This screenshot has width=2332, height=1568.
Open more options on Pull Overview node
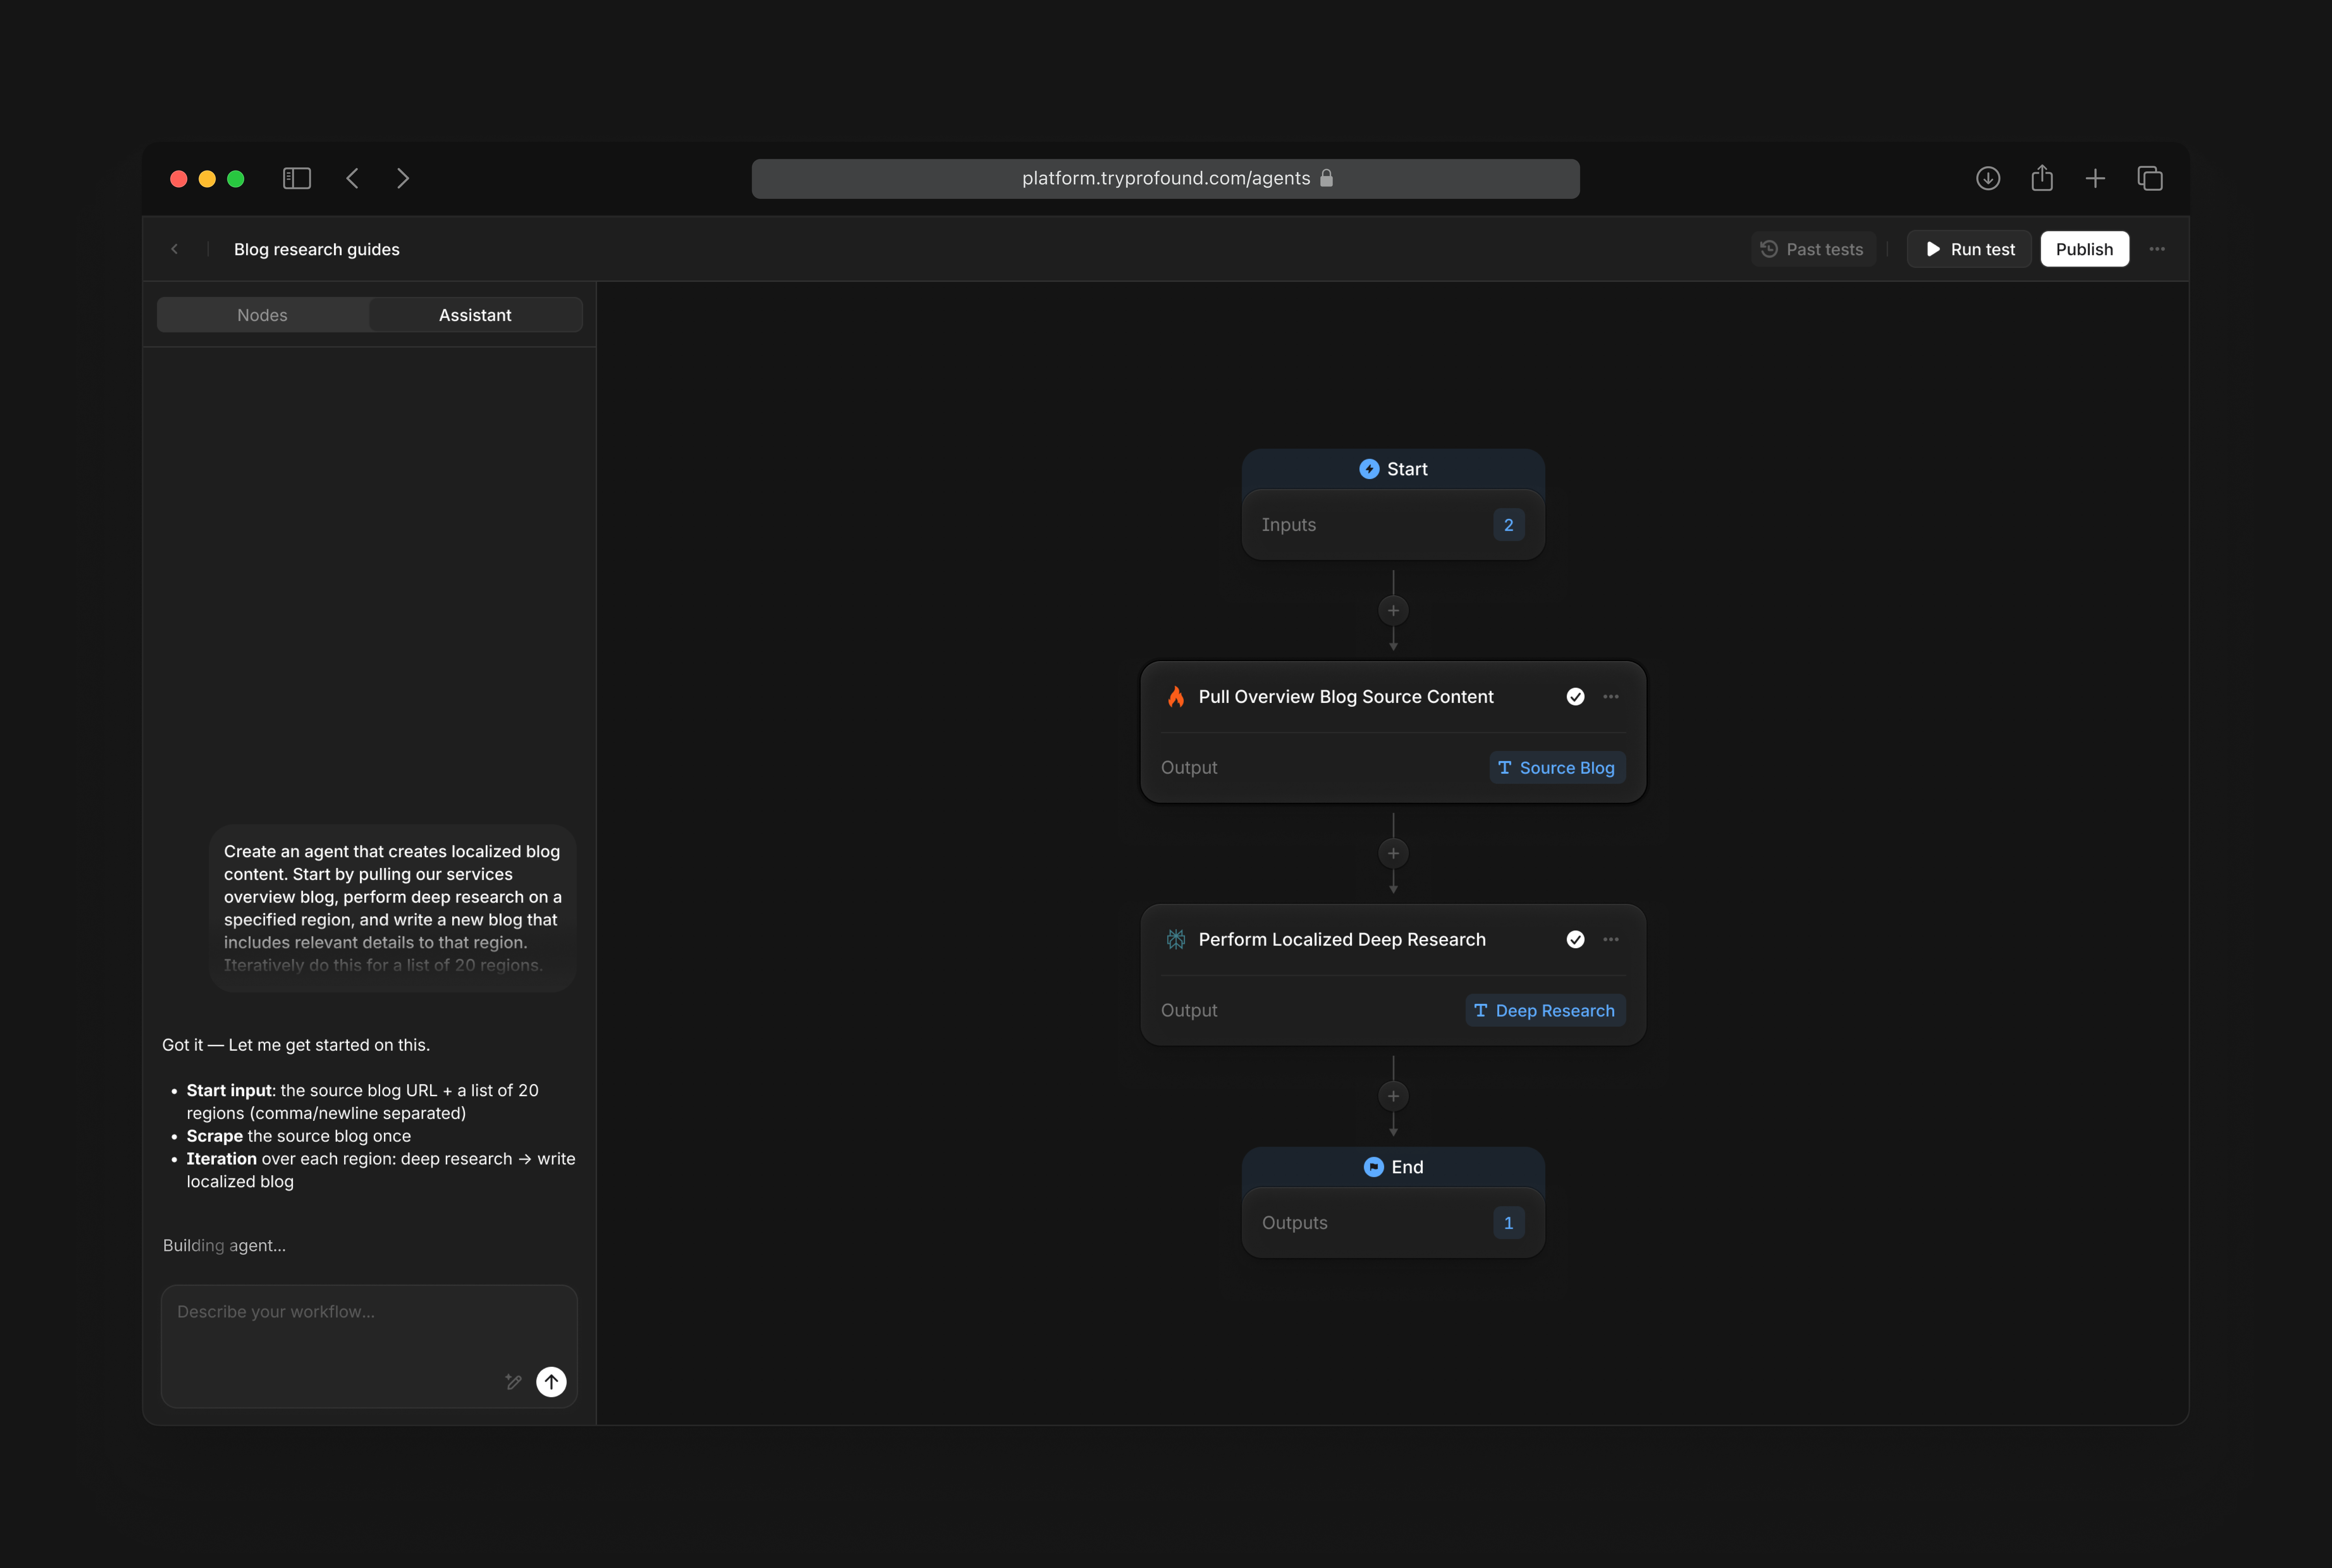(x=1610, y=697)
